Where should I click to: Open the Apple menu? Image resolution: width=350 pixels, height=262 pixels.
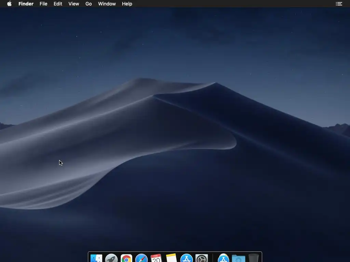click(x=9, y=3)
